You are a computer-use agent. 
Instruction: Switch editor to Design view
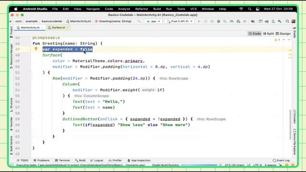coord(283,33)
